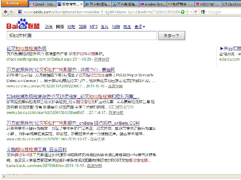Screen dimensions: 241x180
Task: Open the 图片 category link
Action: (x=105, y=27)
